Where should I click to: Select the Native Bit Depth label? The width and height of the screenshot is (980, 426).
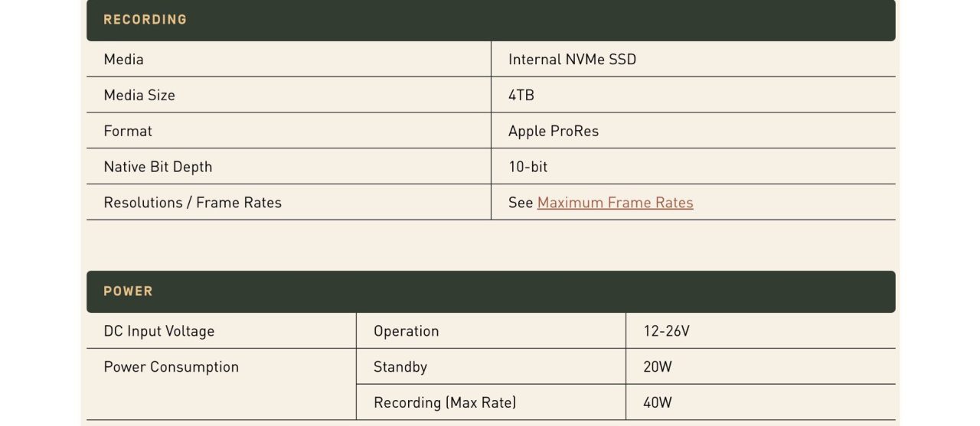(158, 167)
